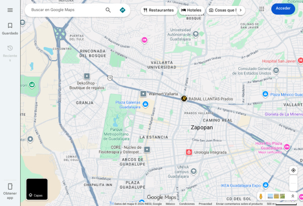The width and height of the screenshot is (303, 206).
Task: Click highway 15 route shield
Action: [x=110, y=78]
